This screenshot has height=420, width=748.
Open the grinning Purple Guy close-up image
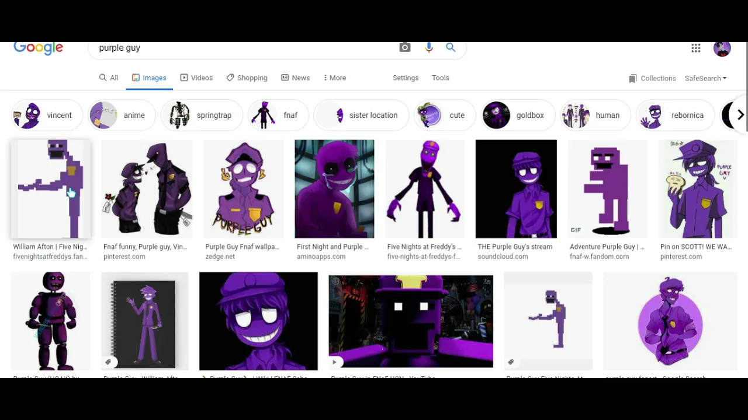pos(258,321)
